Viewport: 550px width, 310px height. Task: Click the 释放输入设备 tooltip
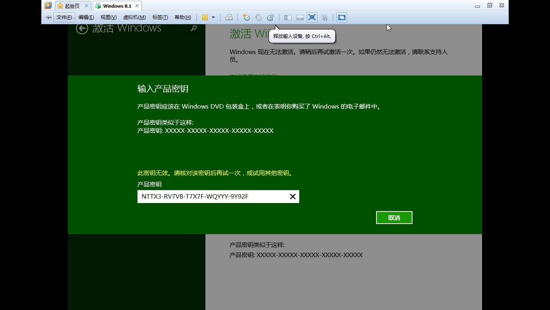point(302,36)
